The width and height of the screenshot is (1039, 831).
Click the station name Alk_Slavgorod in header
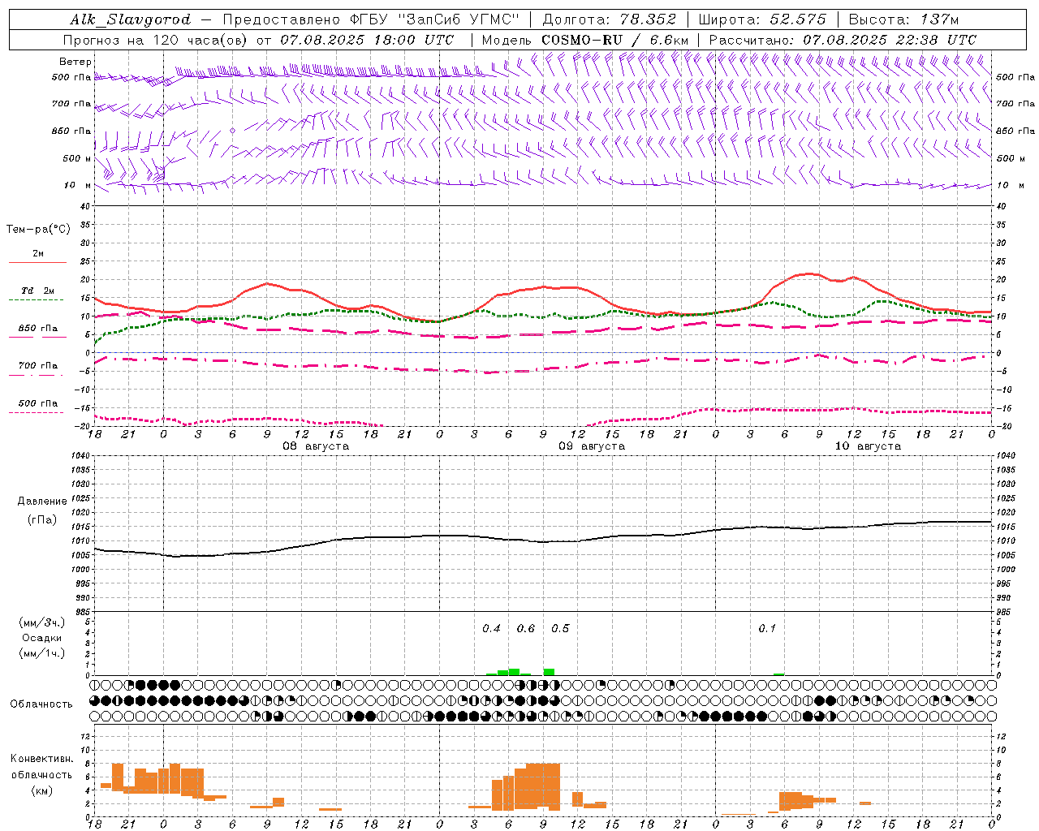[130, 20]
